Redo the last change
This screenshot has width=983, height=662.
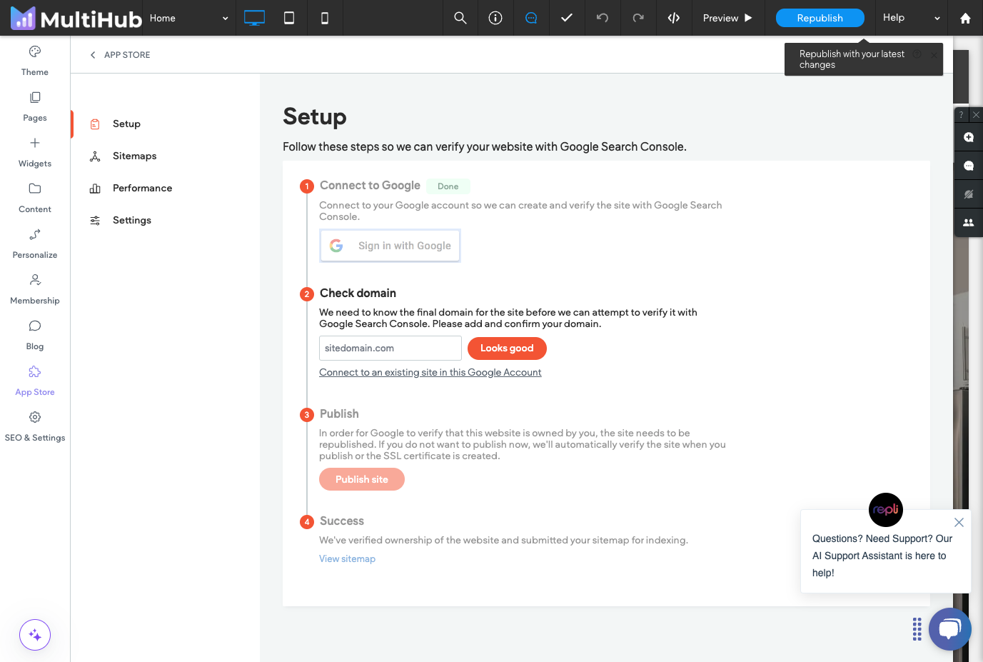click(638, 18)
